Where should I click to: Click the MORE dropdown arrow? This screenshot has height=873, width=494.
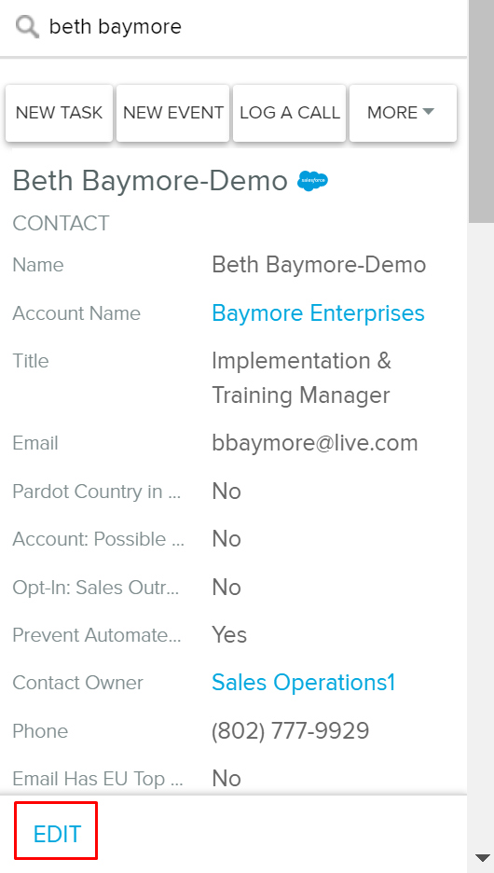(429, 112)
